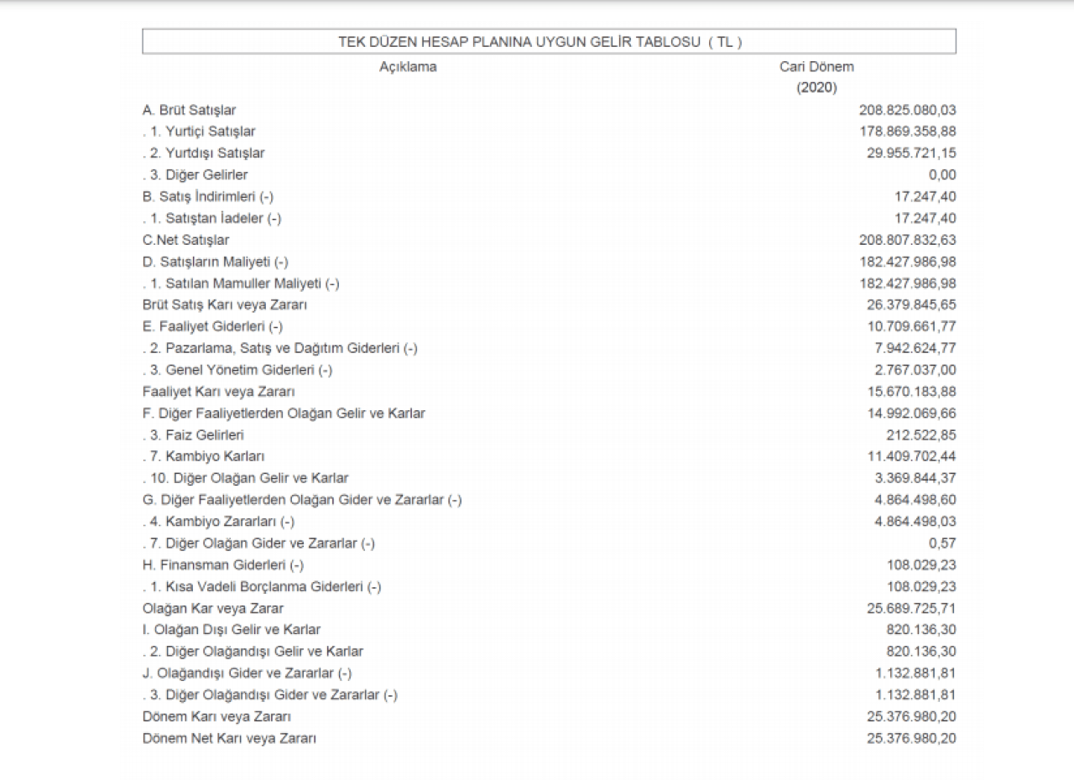This screenshot has width=1074, height=780.
Task: Select the 'Cari Dönem' column header
Action: point(816,67)
